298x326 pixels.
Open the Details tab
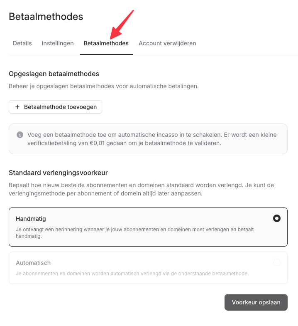point(22,43)
